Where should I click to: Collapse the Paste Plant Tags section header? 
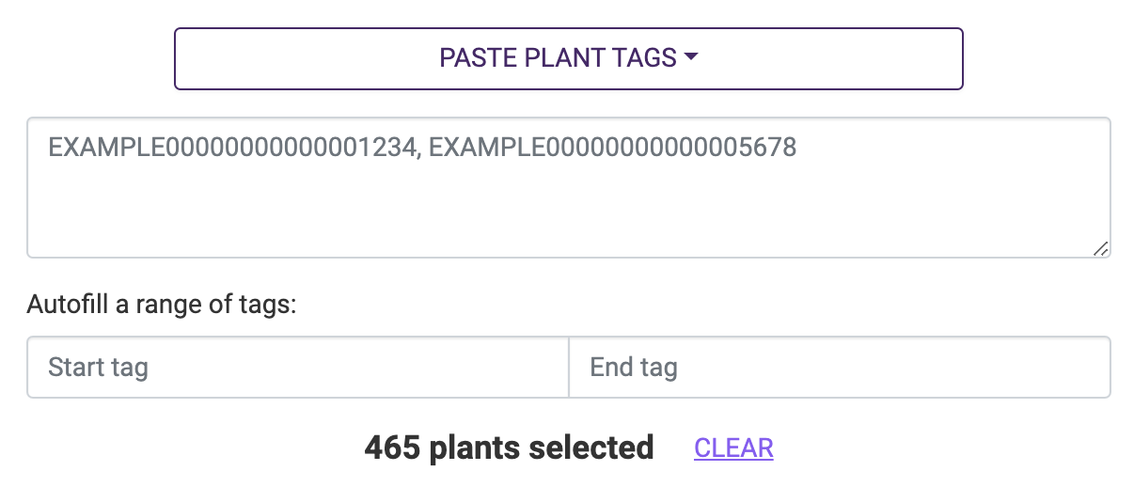click(568, 58)
